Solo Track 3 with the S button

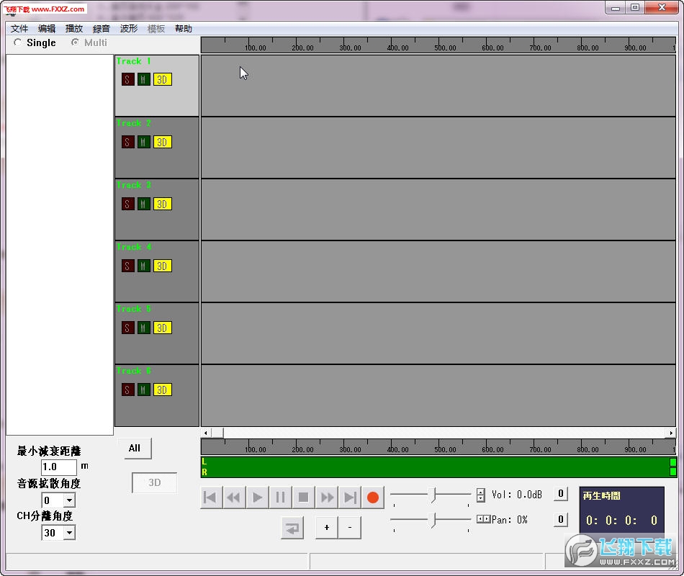(x=127, y=204)
